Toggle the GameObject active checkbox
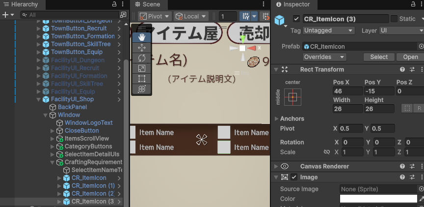This screenshot has width=424, height=207. click(x=296, y=19)
